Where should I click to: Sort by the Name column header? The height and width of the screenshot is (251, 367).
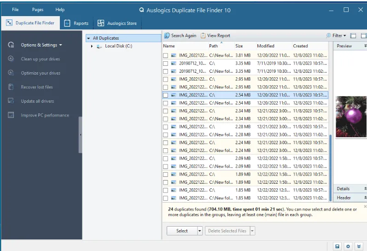(x=185, y=46)
